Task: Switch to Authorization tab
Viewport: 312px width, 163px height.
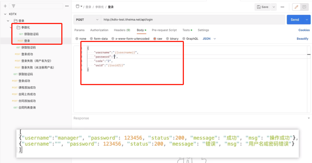Action: point(99,30)
